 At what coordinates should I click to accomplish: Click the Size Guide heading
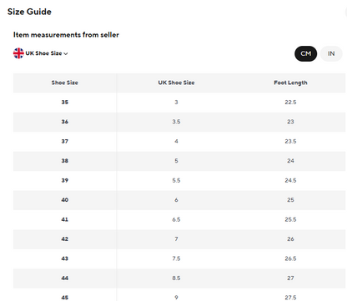click(x=29, y=12)
